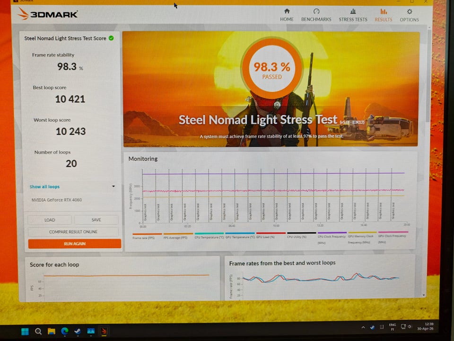454x341 pixels.
Task: Click the LOAD button
Action: (50, 220)
